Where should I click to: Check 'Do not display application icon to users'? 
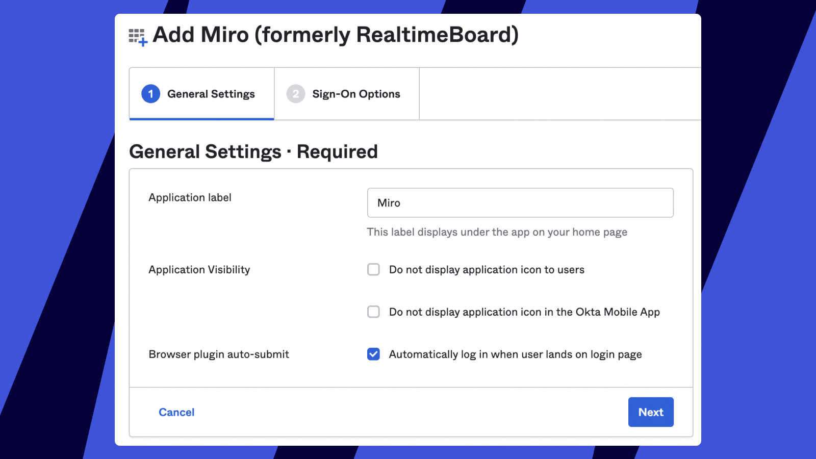coord(373,269)
